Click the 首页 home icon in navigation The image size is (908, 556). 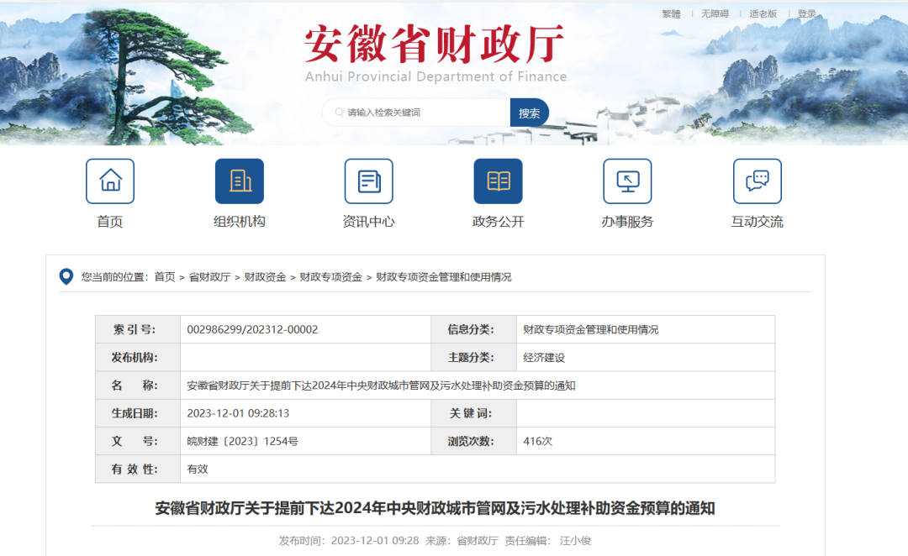(x=110, y=181)
